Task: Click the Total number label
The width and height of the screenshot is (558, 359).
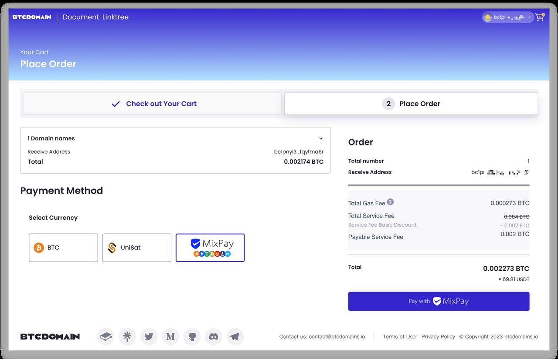Action: coord(366,161)
